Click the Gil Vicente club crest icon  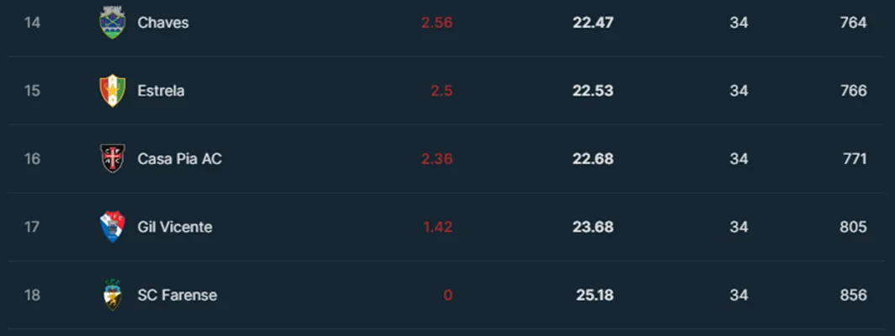click(x=113, y=227)
